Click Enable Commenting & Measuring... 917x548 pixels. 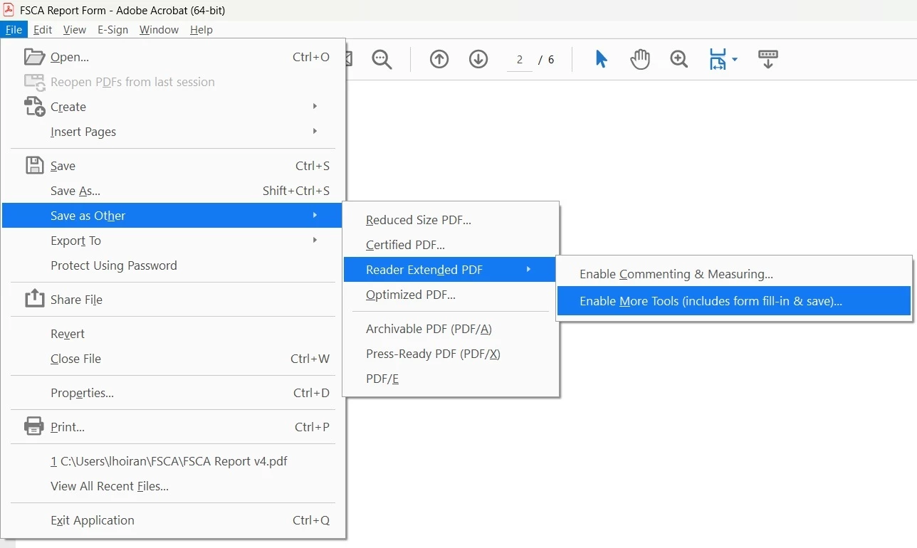[x=734, y=274]
